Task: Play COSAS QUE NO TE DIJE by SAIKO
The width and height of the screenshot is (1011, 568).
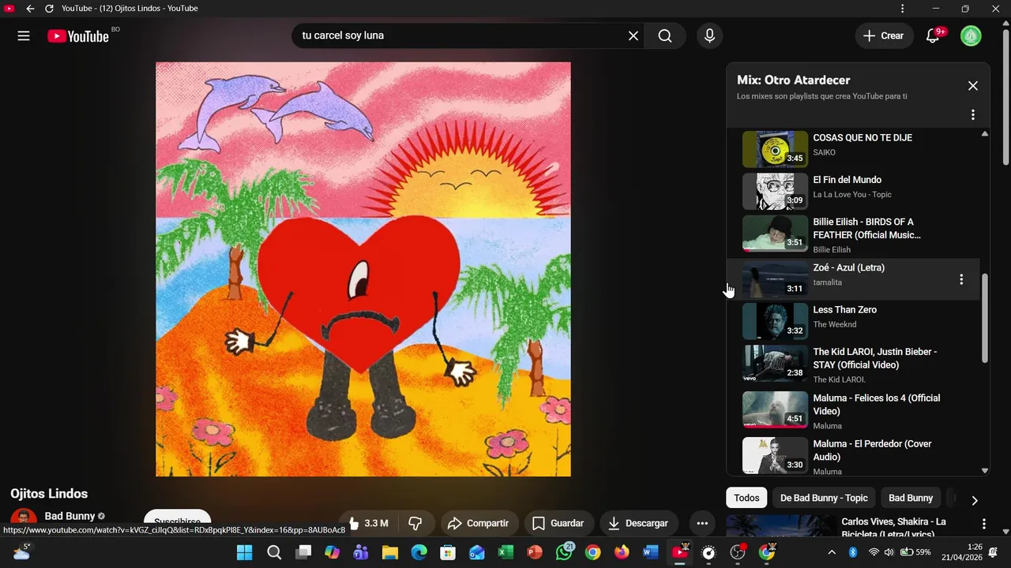Action: click(x=853, y=148)
